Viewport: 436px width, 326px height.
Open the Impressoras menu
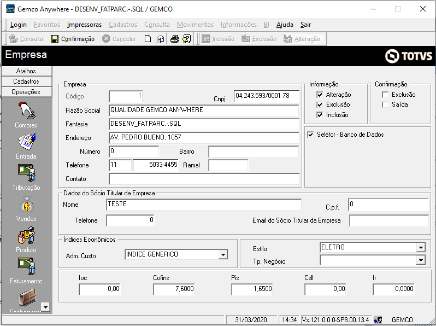click(84, 25)
